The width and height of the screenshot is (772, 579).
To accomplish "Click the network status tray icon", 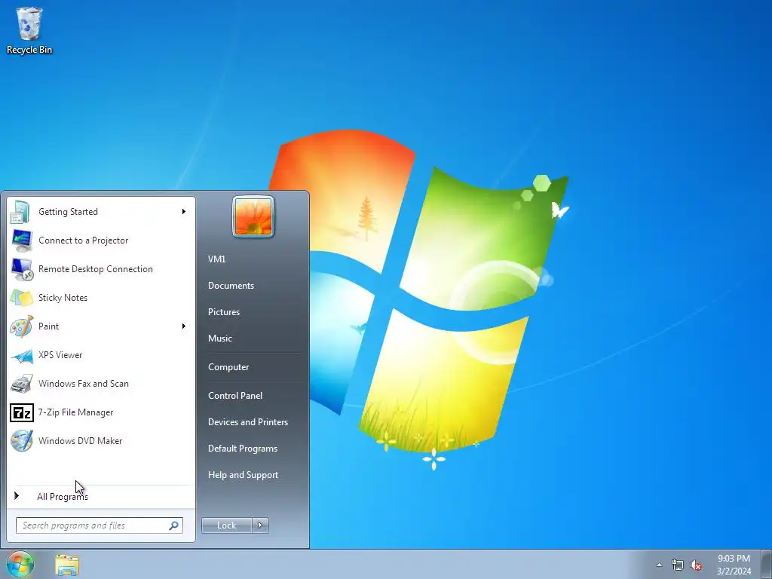I will [678, 565].
